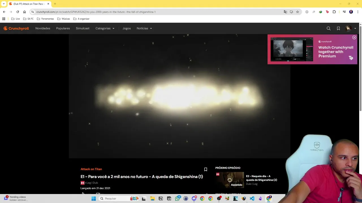
Task: Click the Chrome media control icon
Action: (344, 12)
